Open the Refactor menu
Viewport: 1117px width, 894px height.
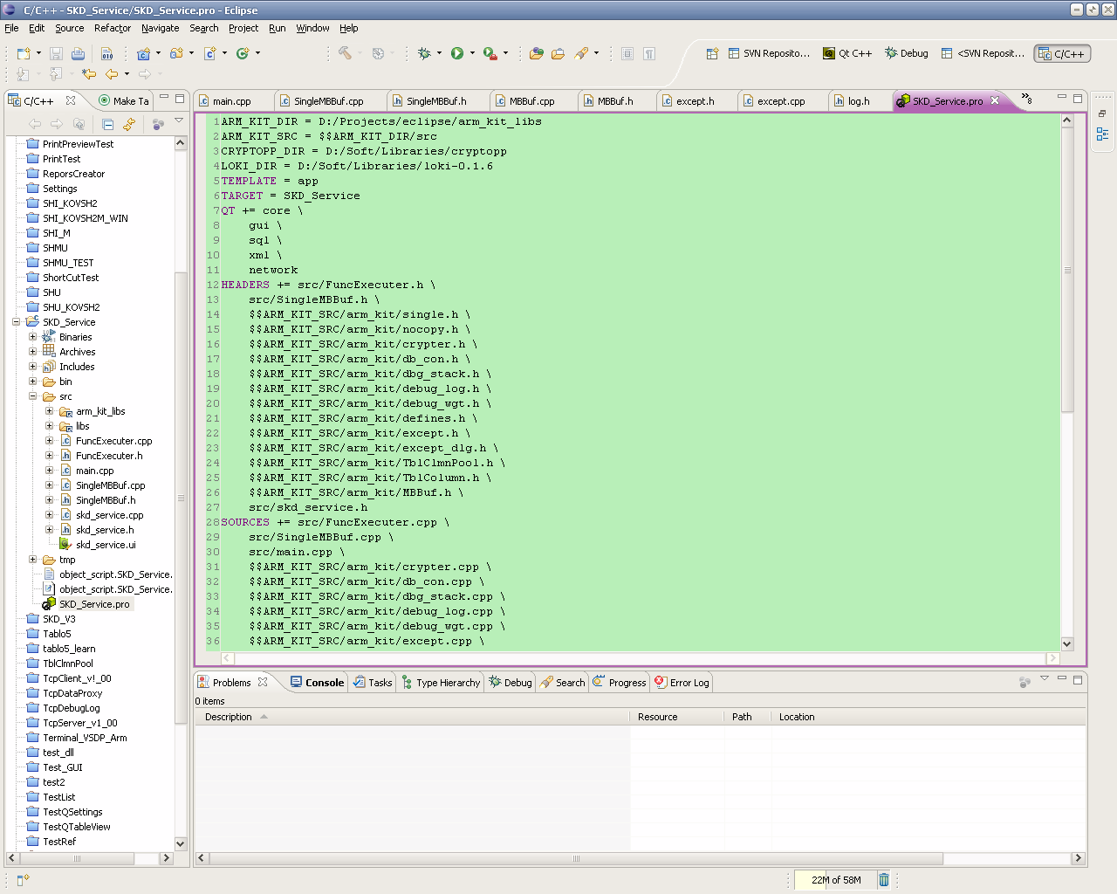click(x=112, y=28)
